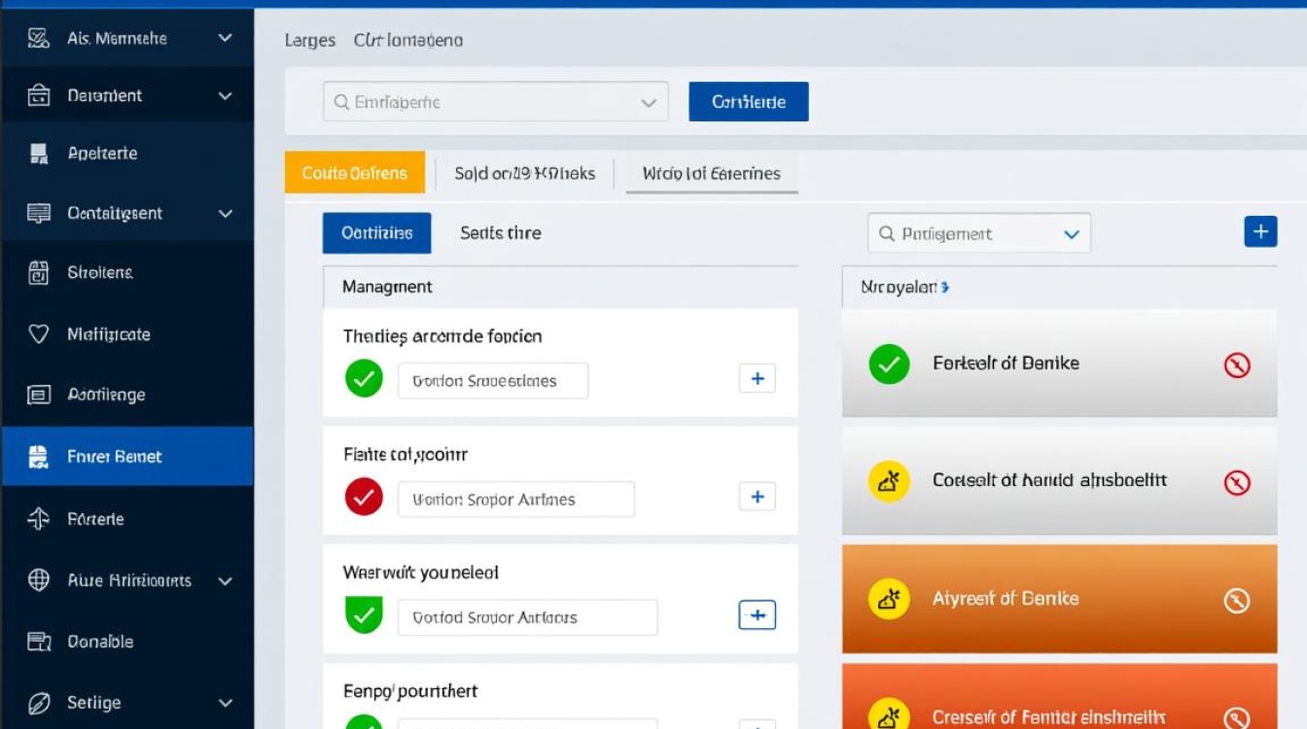This screenshot has width=1307, height=729.
Task: Click the plus icon in Fiarite tol,scoinrr row
Action: point(758,497)
